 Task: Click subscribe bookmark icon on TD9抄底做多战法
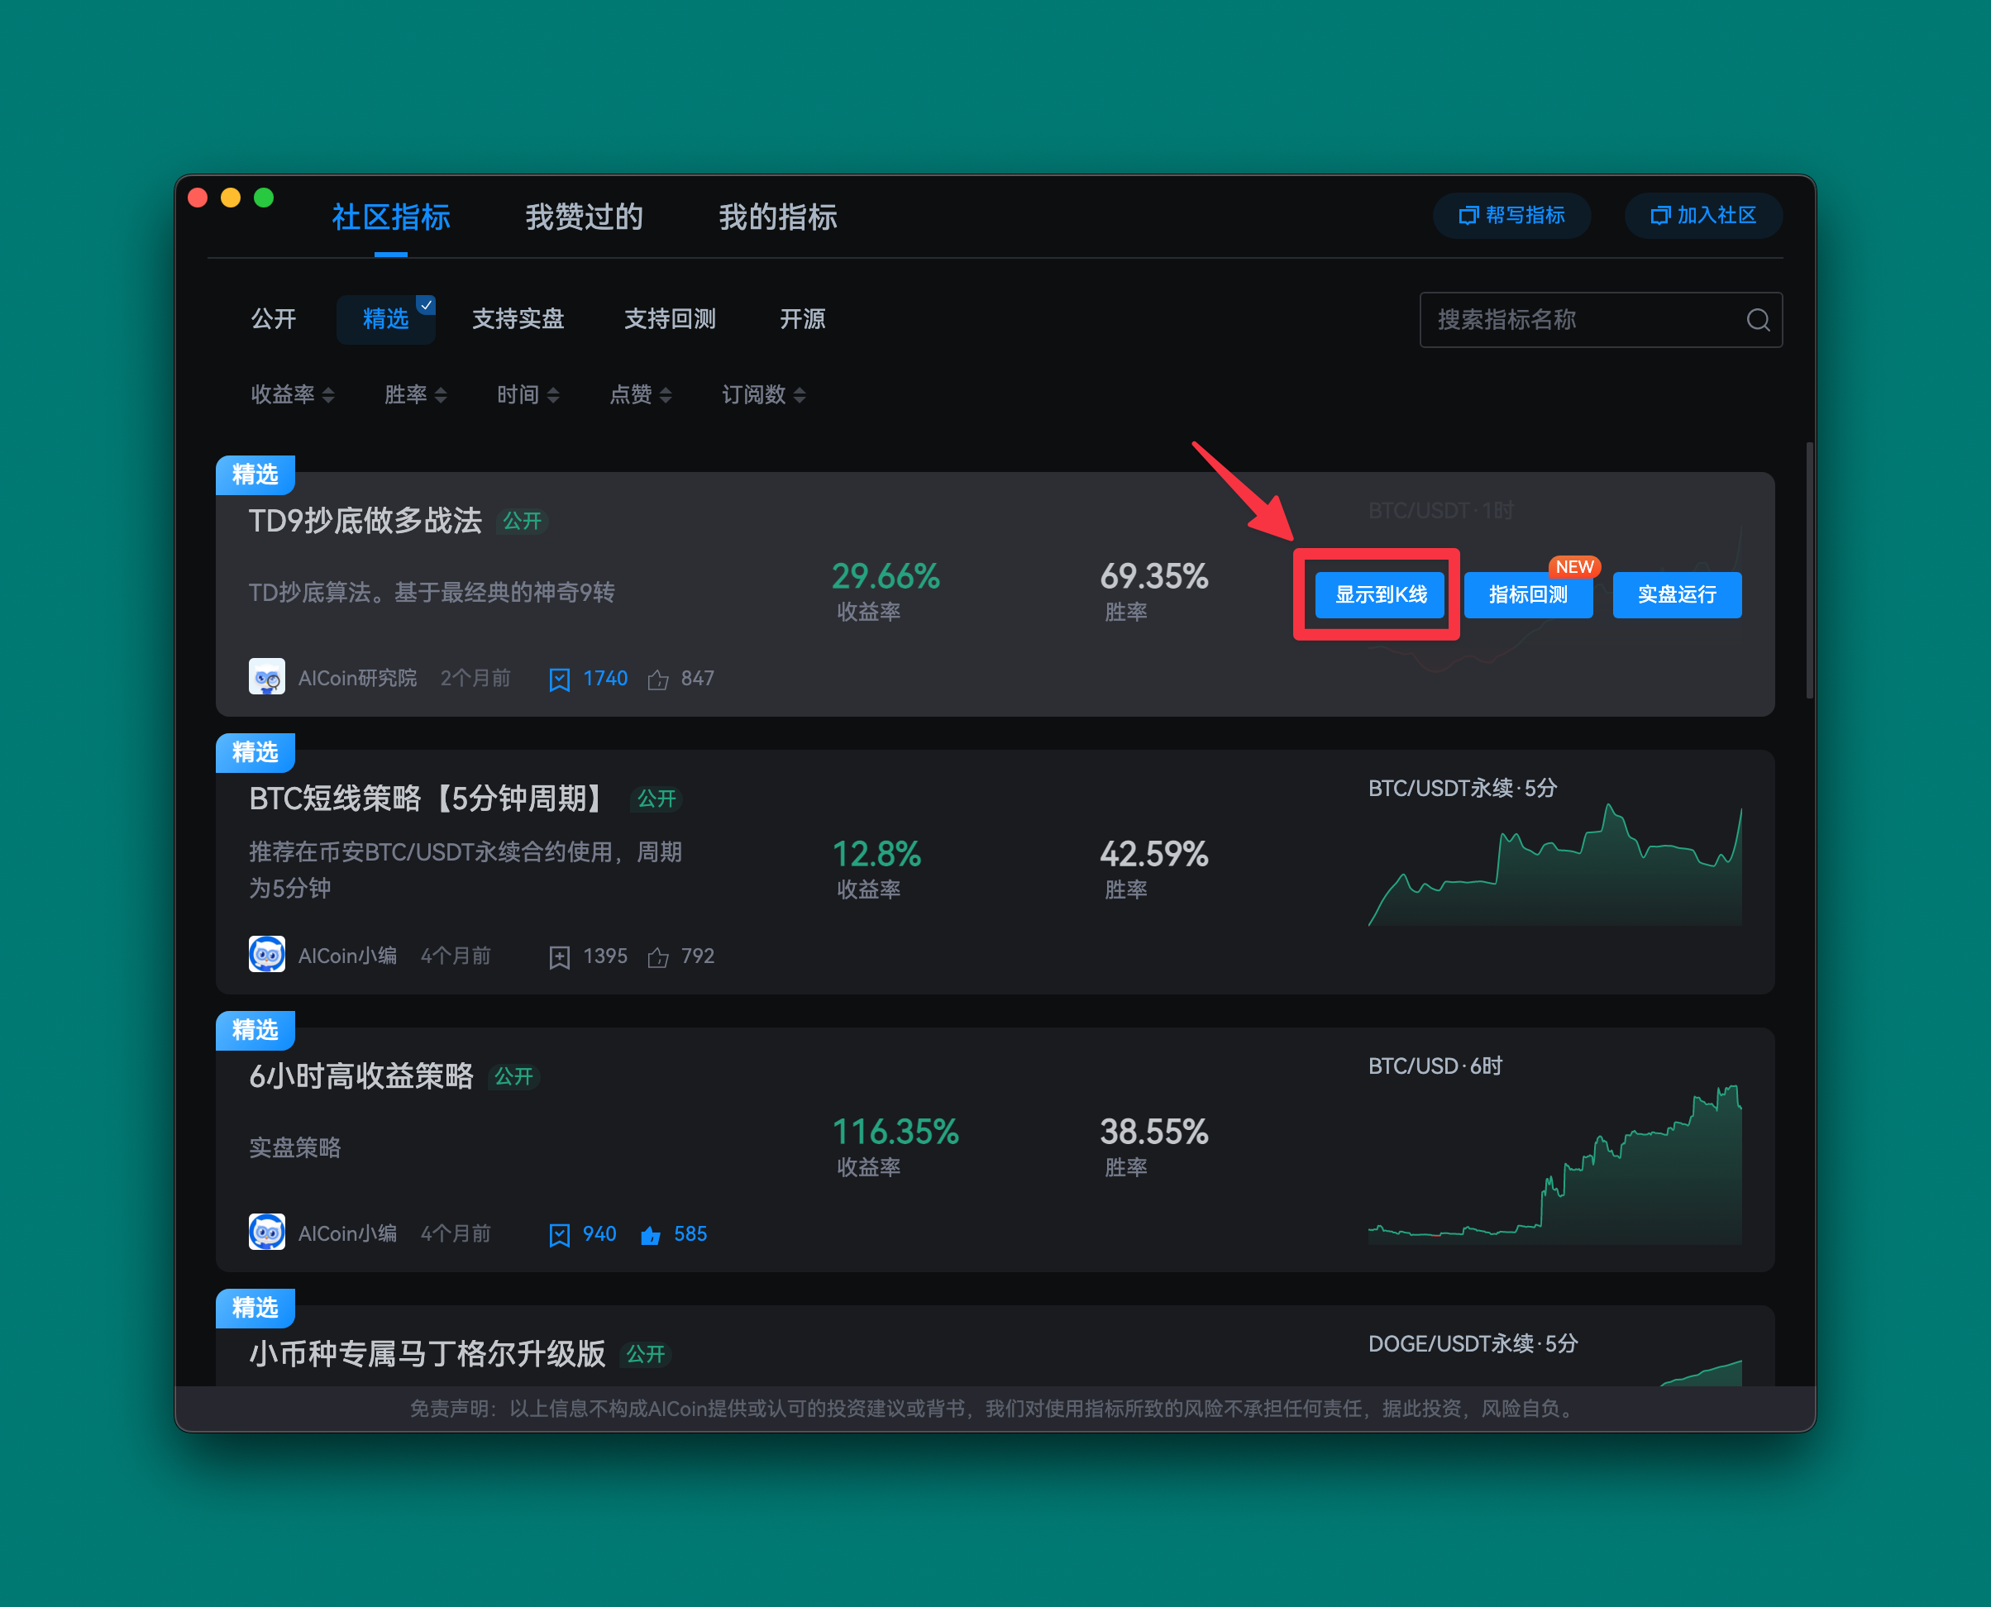pos(559,680)
